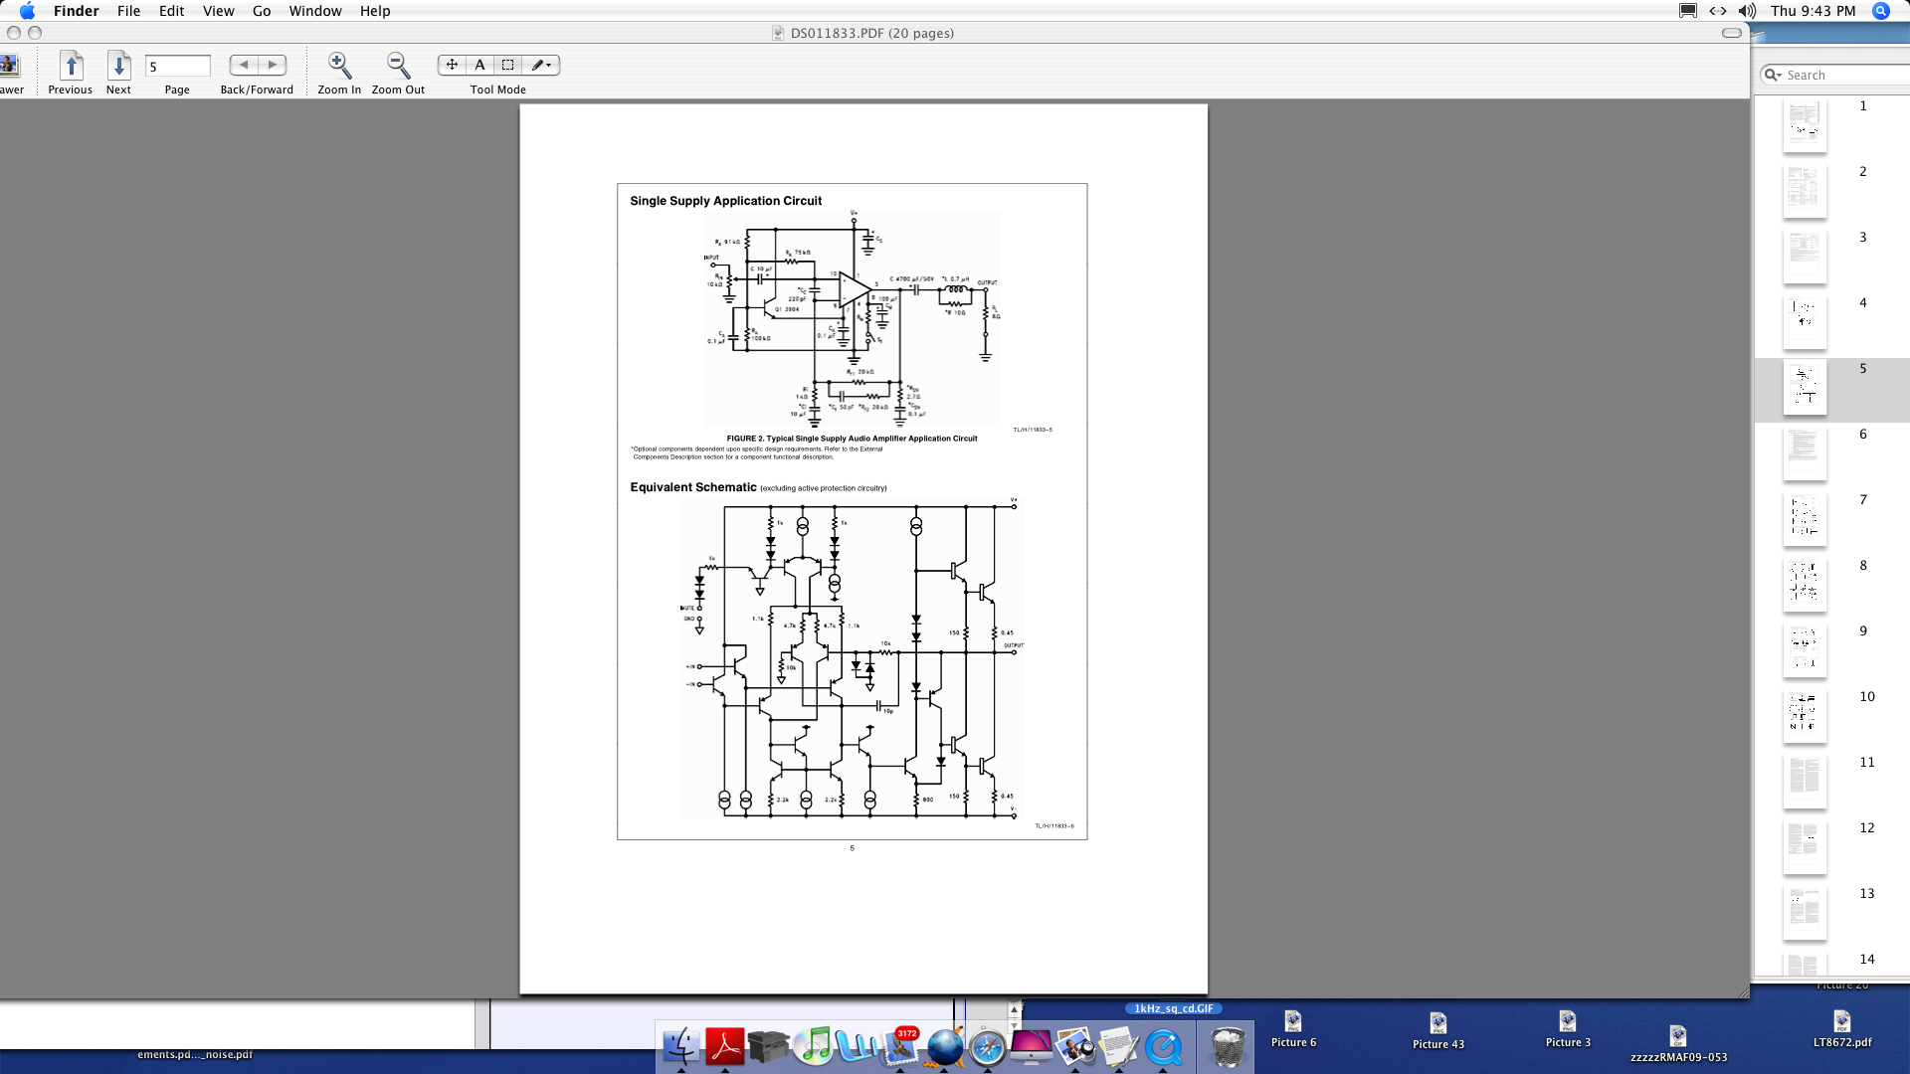Image resolution: width=1910 pixels, height=1074 pixels.
Task: Toggle the Drawer button in the toolbar
Action: 9,66
